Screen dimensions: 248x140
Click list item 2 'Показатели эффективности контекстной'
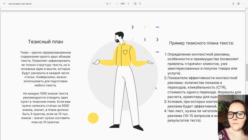coord(202,87)
